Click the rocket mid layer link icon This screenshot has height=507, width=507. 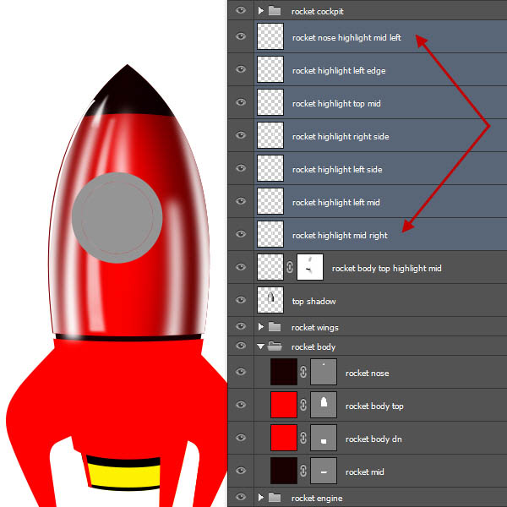pyautogui.click(x=303, y=472)
